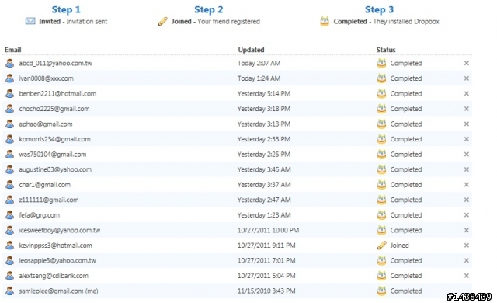Click the Completed cake icon under Step 3
This screenshot has width=497, height=303.
[325, 21]
